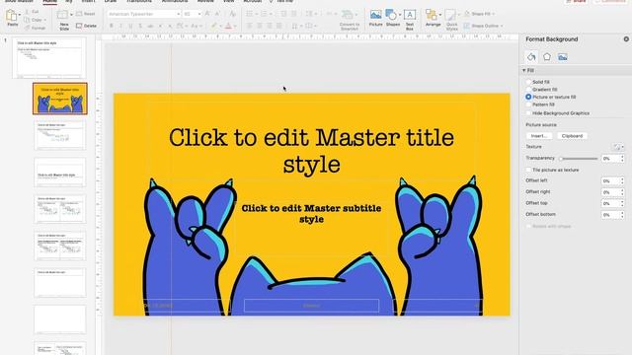
Task: Click the Clipboard picture source button
Action: [x=572, y=136]
